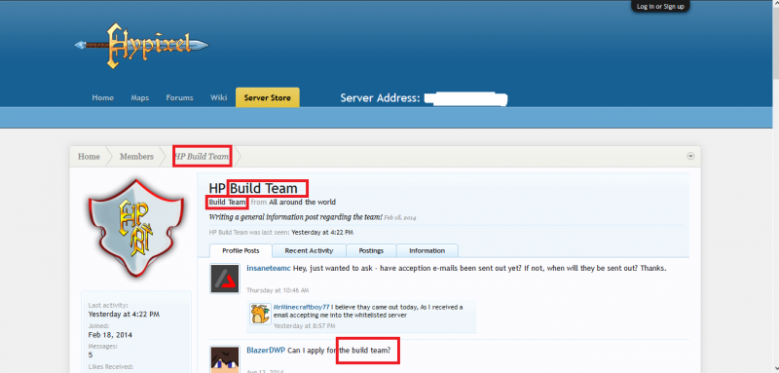Click Thursday at 10:46 AM timestamp
The height and width of the screenshot is (373, 779).
pos(278,290)
